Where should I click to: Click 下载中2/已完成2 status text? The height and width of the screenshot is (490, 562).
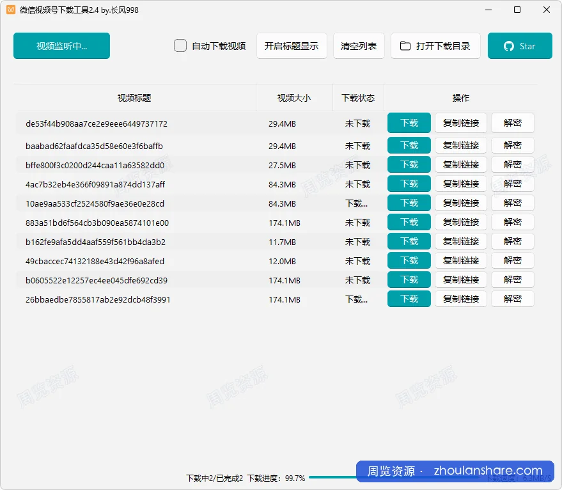tap(214, 478)
